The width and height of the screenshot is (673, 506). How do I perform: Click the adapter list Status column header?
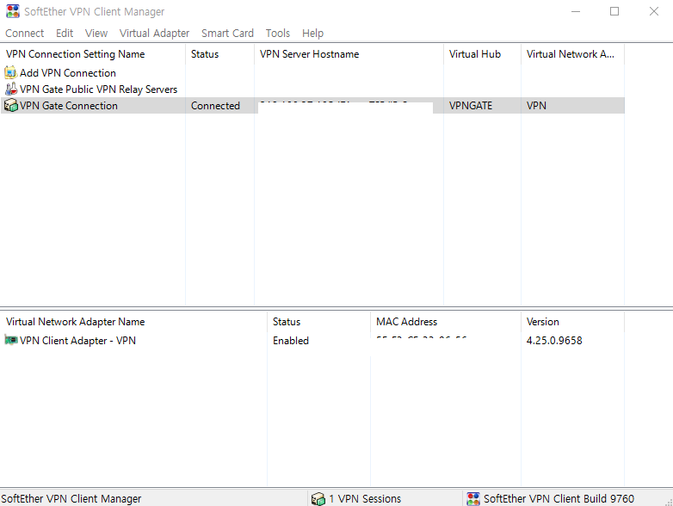[318, 322]
